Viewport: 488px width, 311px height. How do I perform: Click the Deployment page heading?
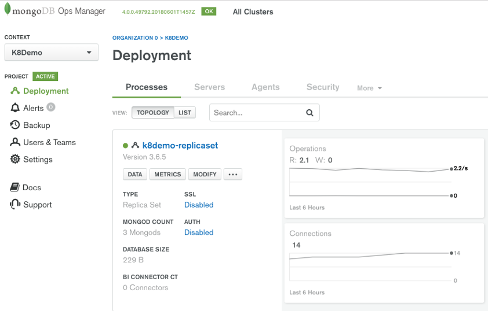click(x=152, y=55)
